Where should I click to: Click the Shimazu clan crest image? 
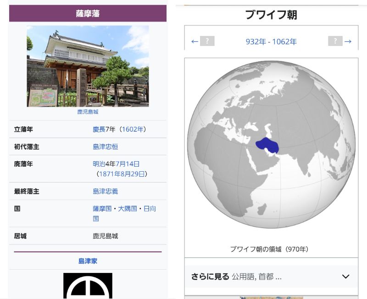(88, 286)
